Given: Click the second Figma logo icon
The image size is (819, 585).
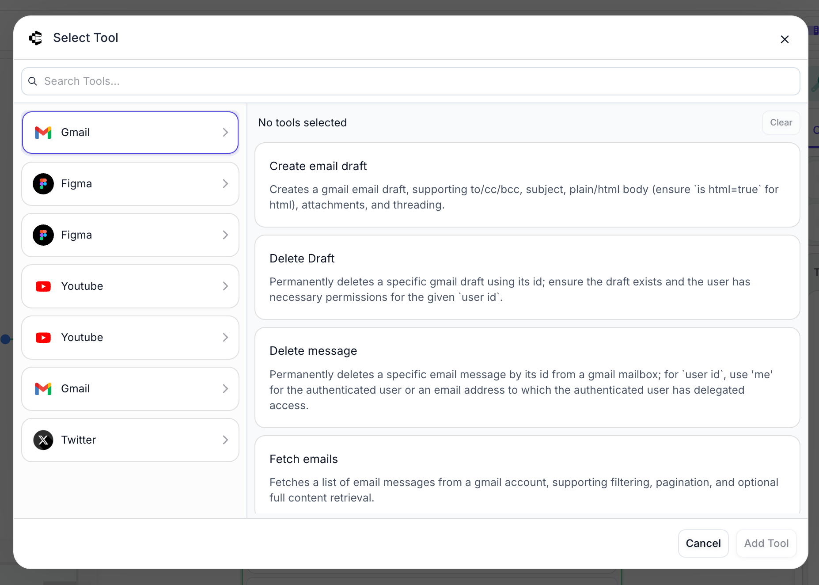Looking at the screenshot, I should click(43, 235).
